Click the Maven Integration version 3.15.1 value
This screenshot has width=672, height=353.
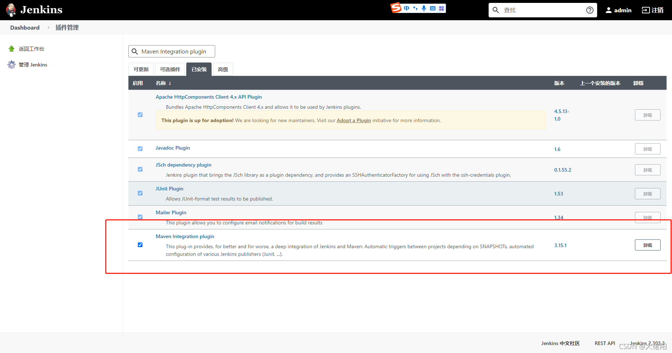560,245
